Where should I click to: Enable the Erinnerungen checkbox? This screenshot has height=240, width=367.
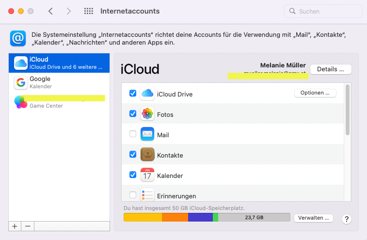pos(133,195)
